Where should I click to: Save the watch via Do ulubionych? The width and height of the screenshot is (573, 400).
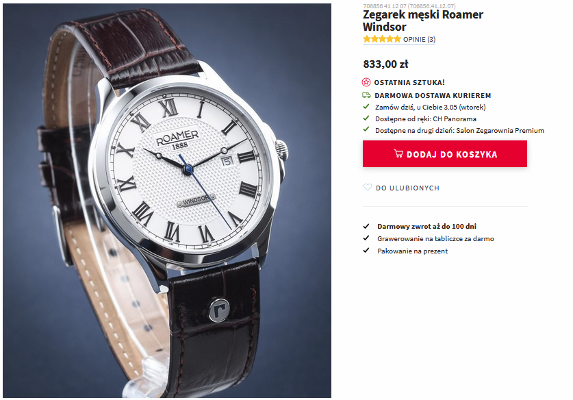[407, 188]
